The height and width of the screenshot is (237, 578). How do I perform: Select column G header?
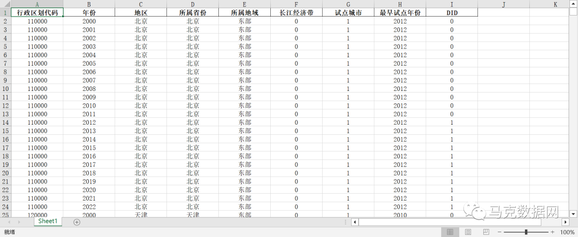click(x=348, y=4)
